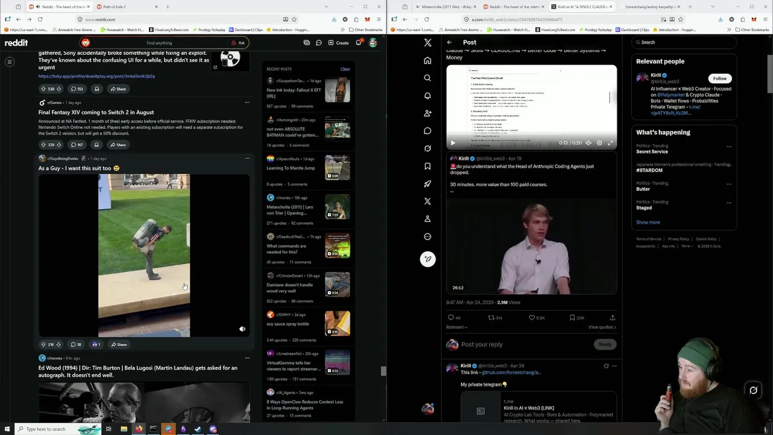Unmute the X video player
Screen dimensions: 773x435
pyautogui.click(x=588, y=143)
